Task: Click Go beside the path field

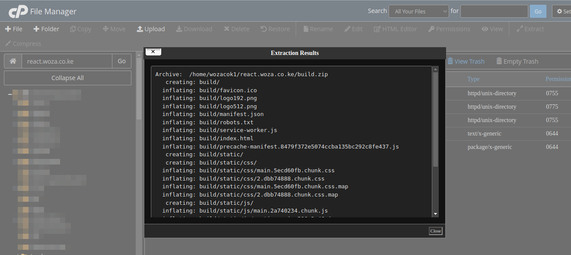Action: (x=121, y=61)
